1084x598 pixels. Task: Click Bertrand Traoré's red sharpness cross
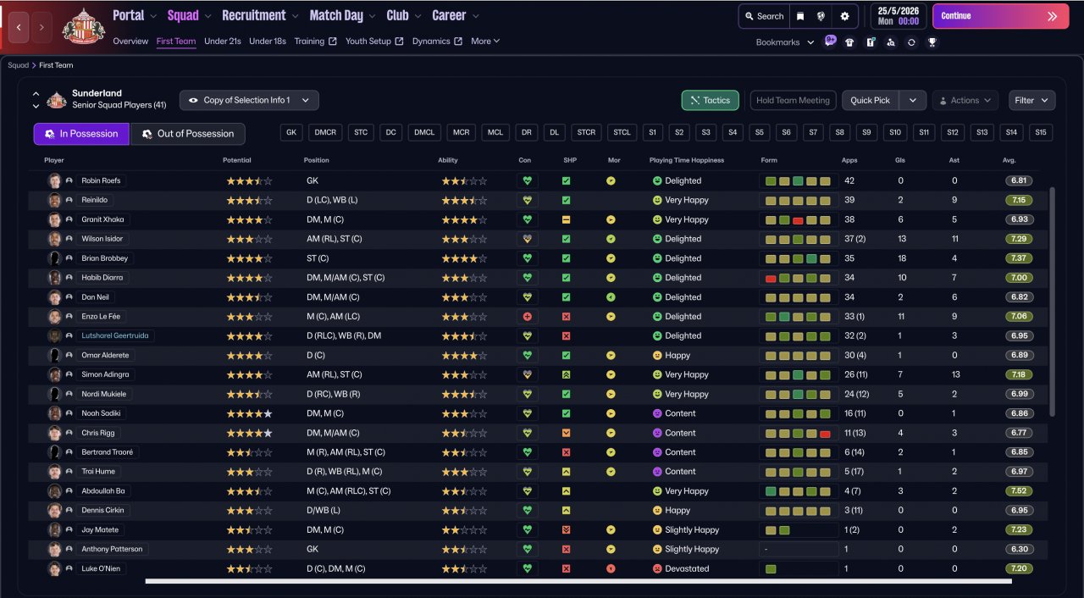[566, 452]
